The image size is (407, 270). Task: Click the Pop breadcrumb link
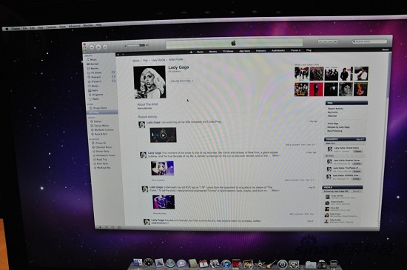pyautogui.click(x=145, y=61)
